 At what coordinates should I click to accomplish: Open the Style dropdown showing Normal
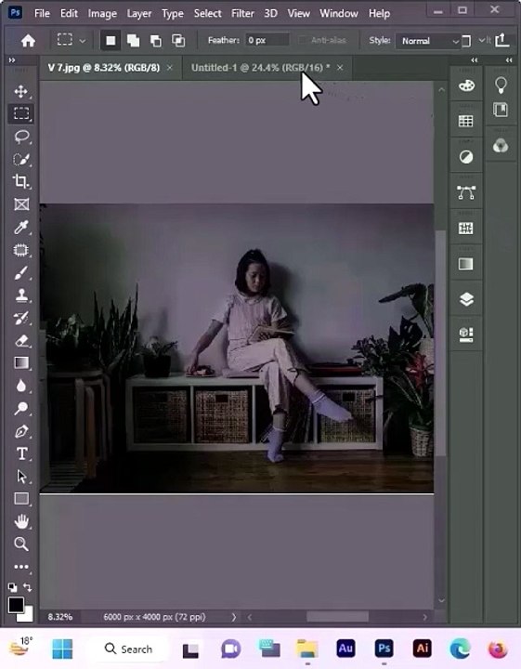tap(428, 41)
